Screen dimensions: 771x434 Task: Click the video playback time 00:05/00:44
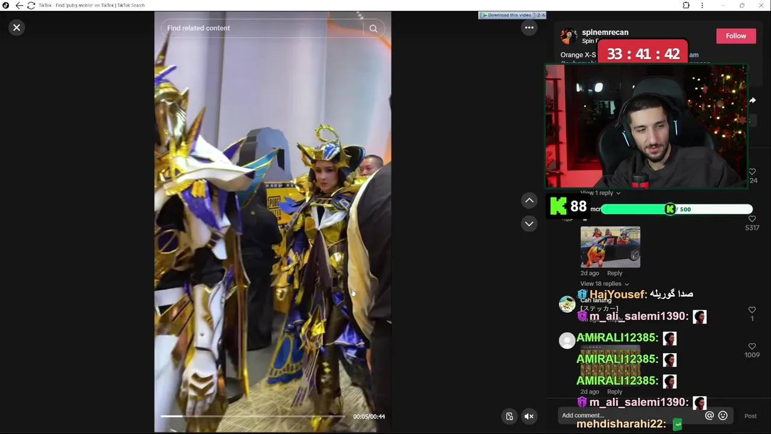[x=369, y=417]
